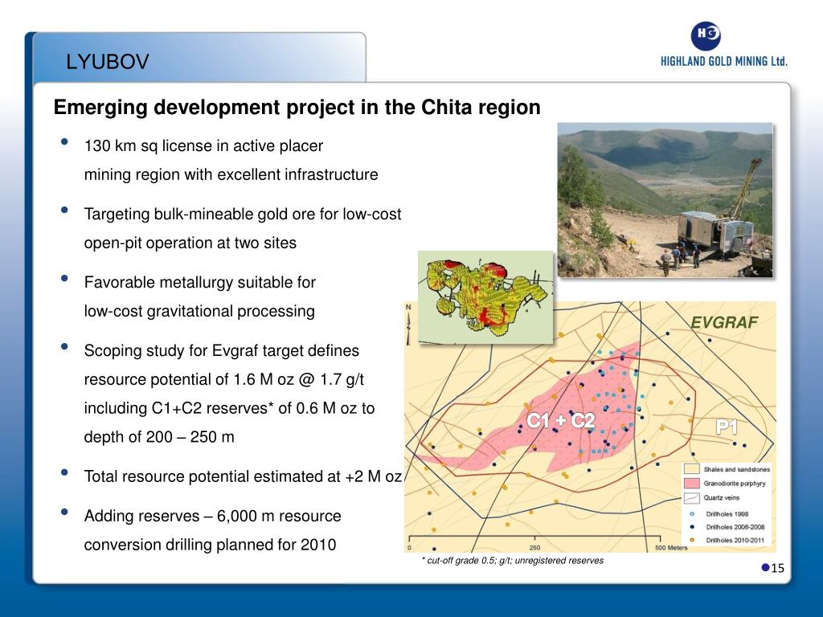Click the 'Granodiorite porphyry' pink legend swatch
Screen dimensions: 823x617
tap(692, 483)
